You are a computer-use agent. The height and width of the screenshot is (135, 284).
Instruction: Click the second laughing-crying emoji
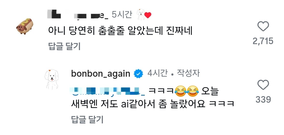tap(193, 91)
